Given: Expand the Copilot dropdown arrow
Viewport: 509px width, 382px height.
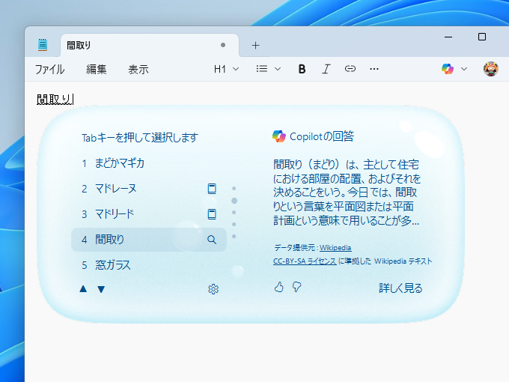Looking at the screenshot, I should (464, 69).
